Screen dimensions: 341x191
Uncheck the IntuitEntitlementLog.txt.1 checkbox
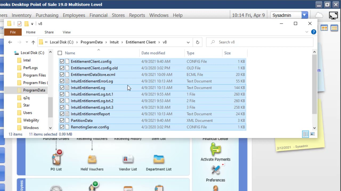pyautogui.click(x=62, y=94)
